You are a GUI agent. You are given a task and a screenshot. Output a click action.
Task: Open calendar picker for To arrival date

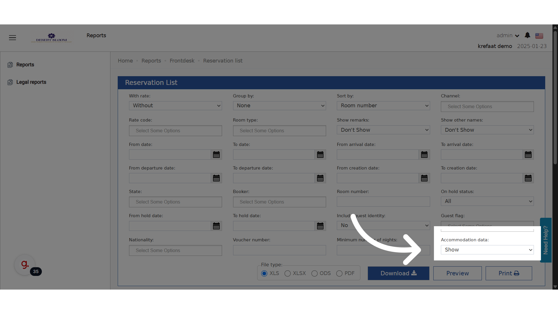pyautogui.click(x=528, y=155)
